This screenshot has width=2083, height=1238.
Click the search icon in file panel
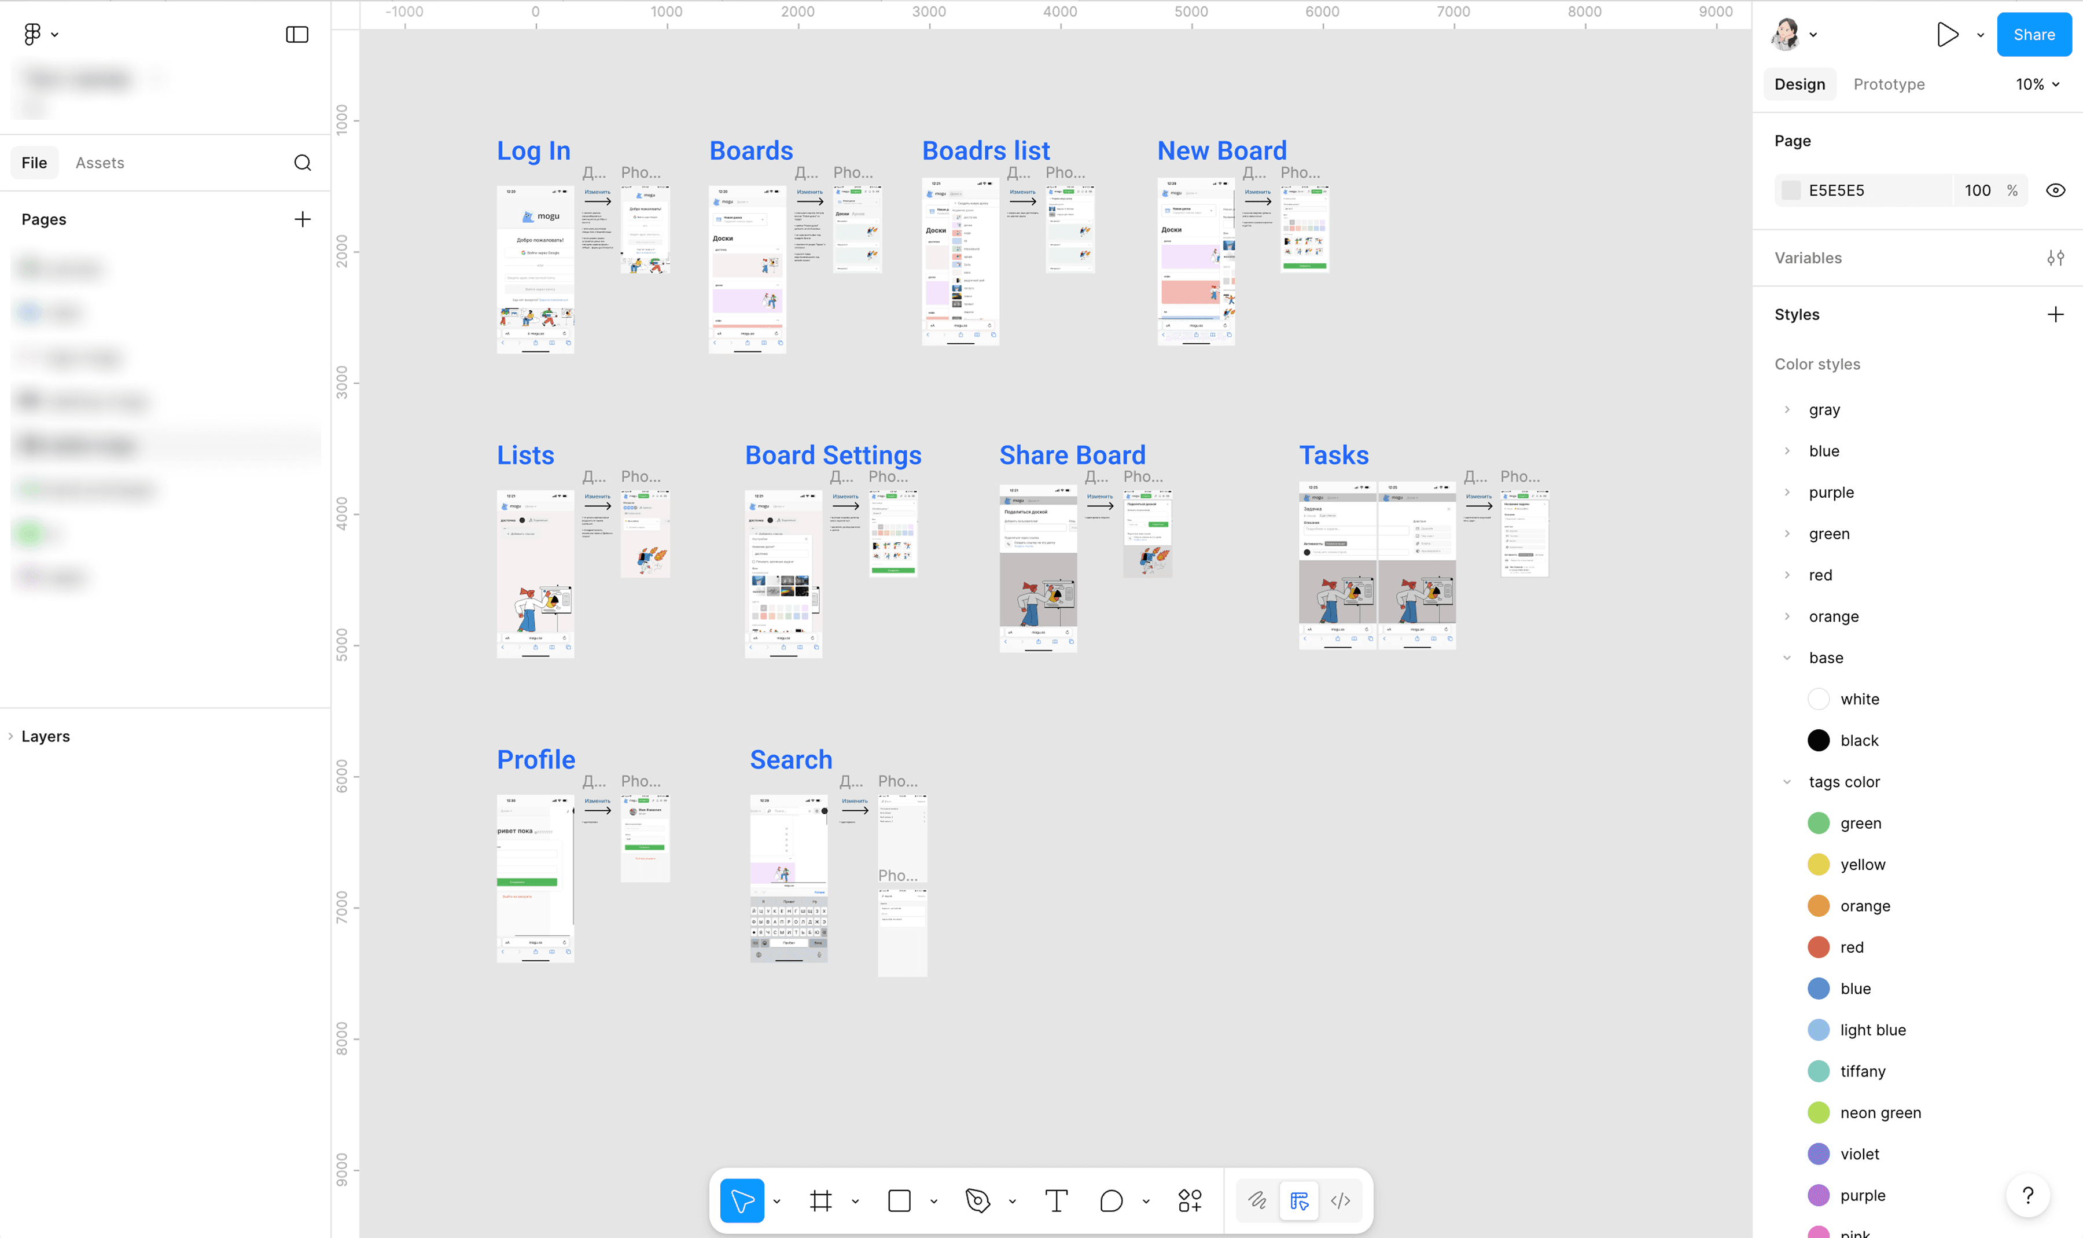(x=303, y=163)
